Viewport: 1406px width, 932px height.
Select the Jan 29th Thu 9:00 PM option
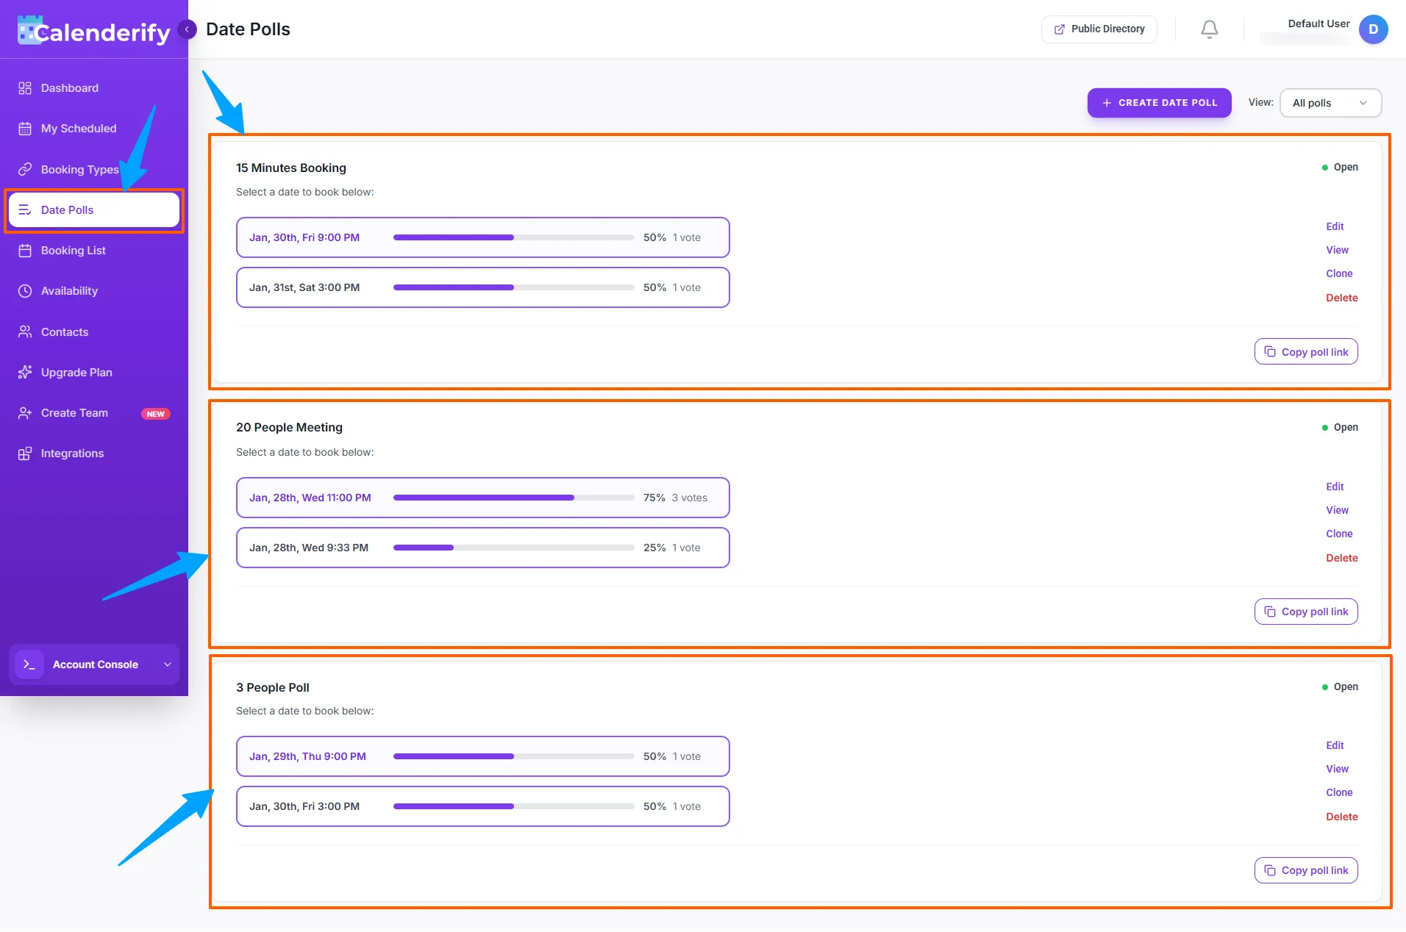click(482, 756)
